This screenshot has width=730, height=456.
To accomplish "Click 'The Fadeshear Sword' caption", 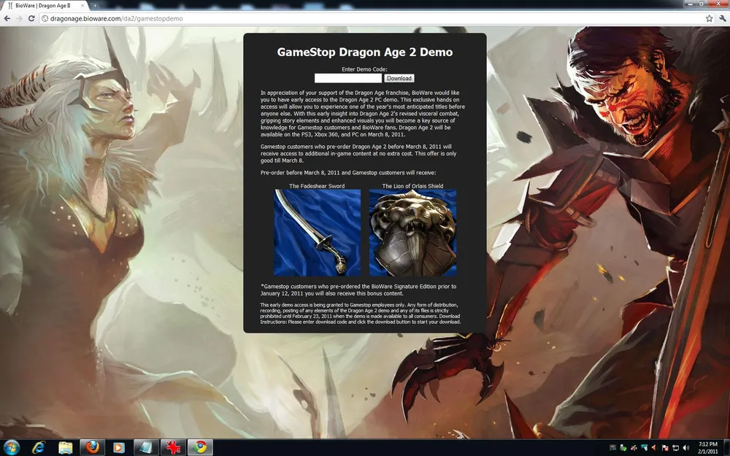I will [317, 185].
